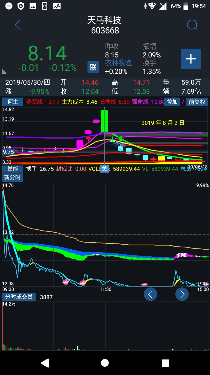The image size is (210, 375).
Task: Select the large green candlestick on K-line
Action: coord(104,121)
